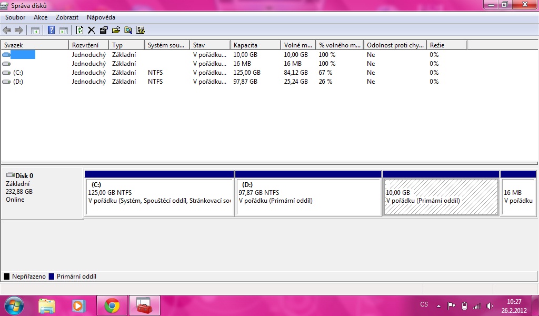Click the 125,00 GB capacity cell
Screen dimensions: 539x316
pos(247,73)
